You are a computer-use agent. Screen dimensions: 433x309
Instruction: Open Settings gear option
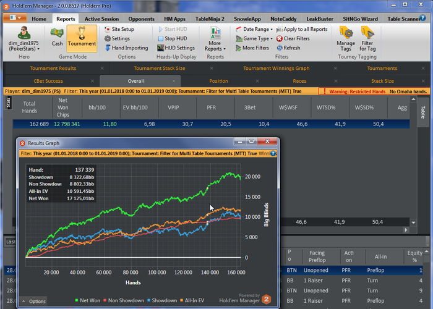pyautogui.click(x=117, y=38)
